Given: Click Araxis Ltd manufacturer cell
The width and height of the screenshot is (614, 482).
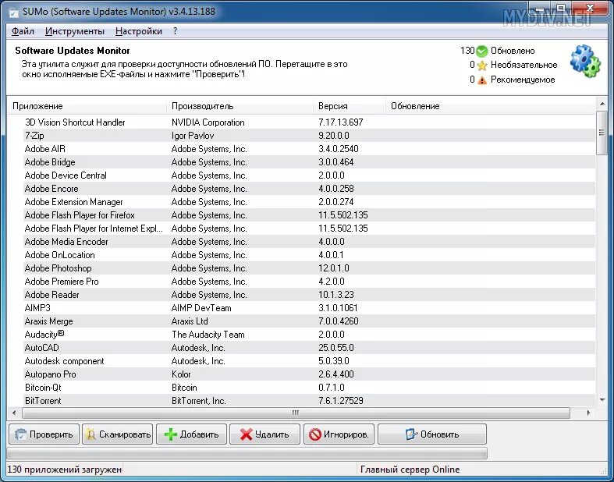Looking at the screenshot, I should pos(190,321).
